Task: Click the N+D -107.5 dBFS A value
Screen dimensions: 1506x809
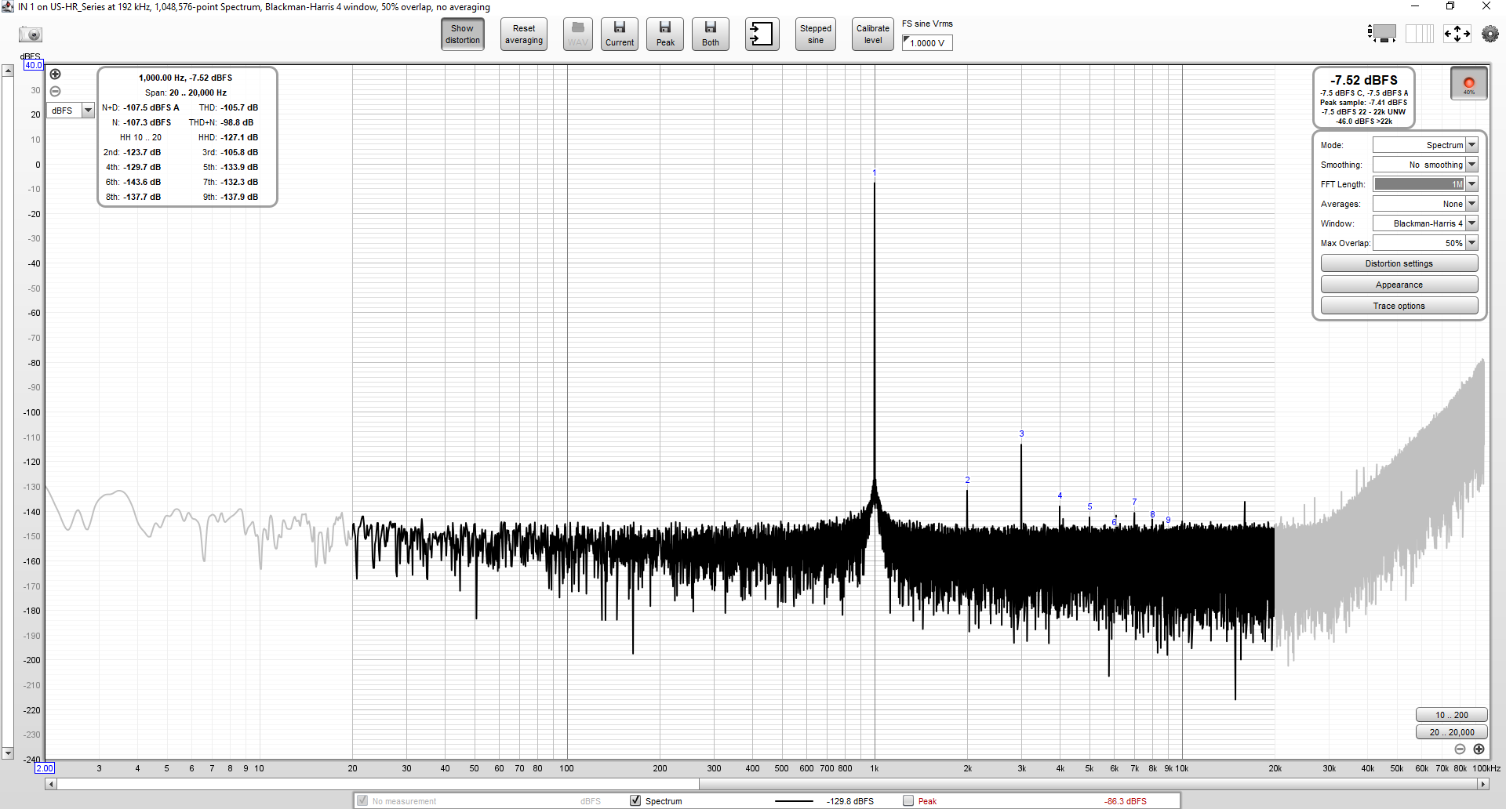Action: [151, 107]
